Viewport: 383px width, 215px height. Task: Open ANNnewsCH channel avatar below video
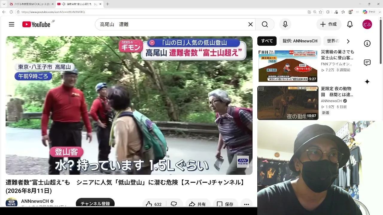pos(12,202)
